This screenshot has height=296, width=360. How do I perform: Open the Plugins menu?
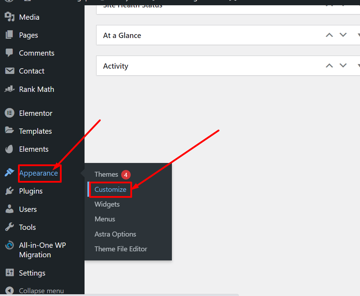click(31, 191)
